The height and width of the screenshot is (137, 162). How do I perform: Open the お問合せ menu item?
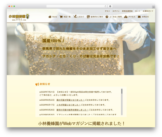click(x=143, y=17)
